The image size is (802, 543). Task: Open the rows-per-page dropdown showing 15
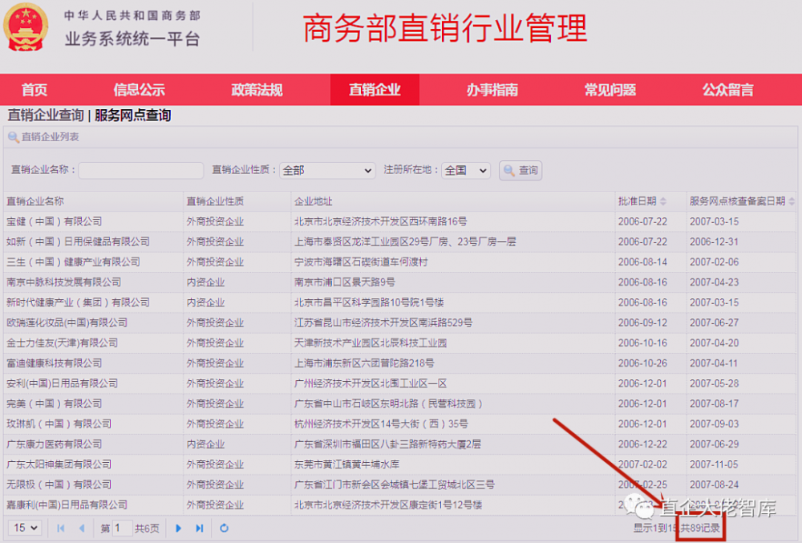25,528
